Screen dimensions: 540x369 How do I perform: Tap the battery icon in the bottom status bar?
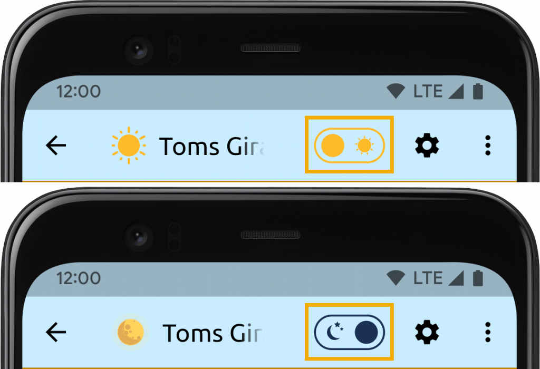click(x=478, y=278)
